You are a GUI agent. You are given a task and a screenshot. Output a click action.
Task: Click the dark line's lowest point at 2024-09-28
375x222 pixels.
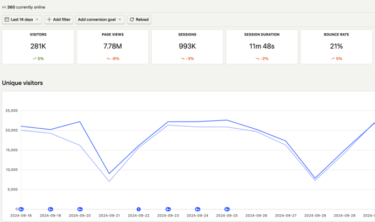coord(315,178)
